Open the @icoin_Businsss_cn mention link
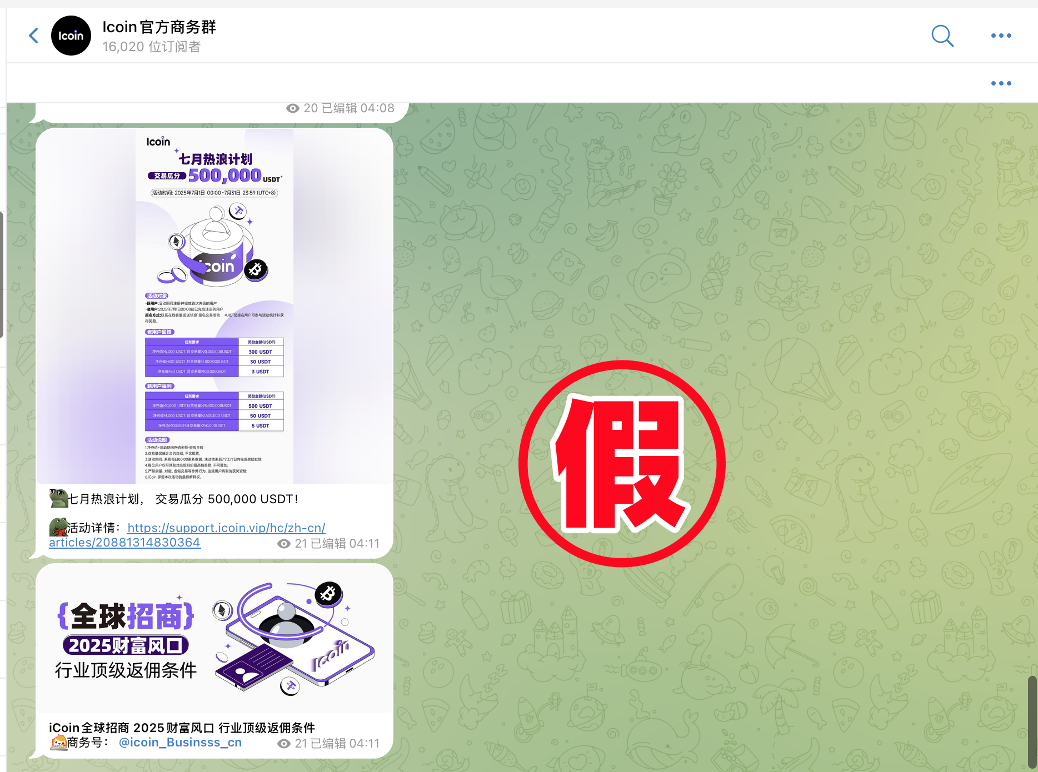This screenshot has width=1038, height=772. pos(180,743)
